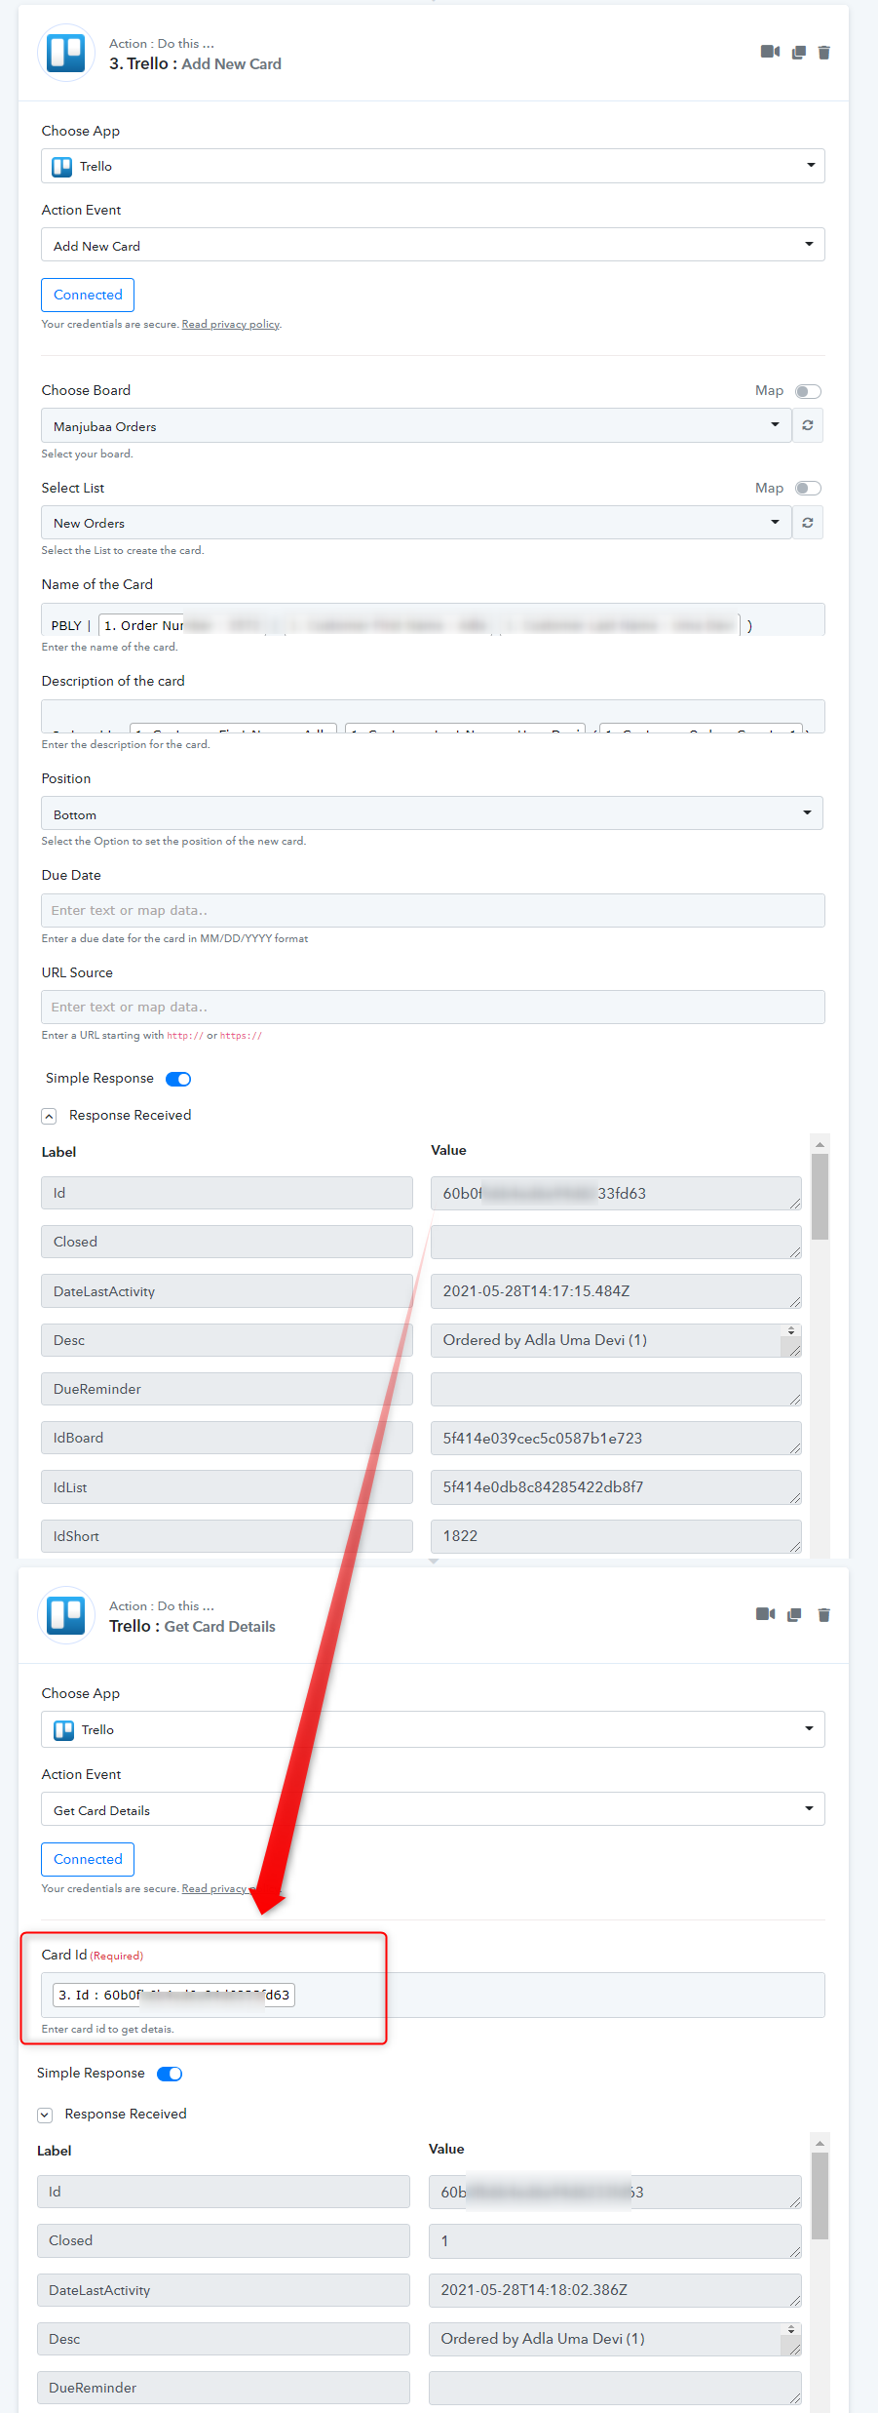The width and height of the screenshot is (878, 2413).
Task: Click the Trello logo of Get Card Details step
Action: tap(66, 1615)
